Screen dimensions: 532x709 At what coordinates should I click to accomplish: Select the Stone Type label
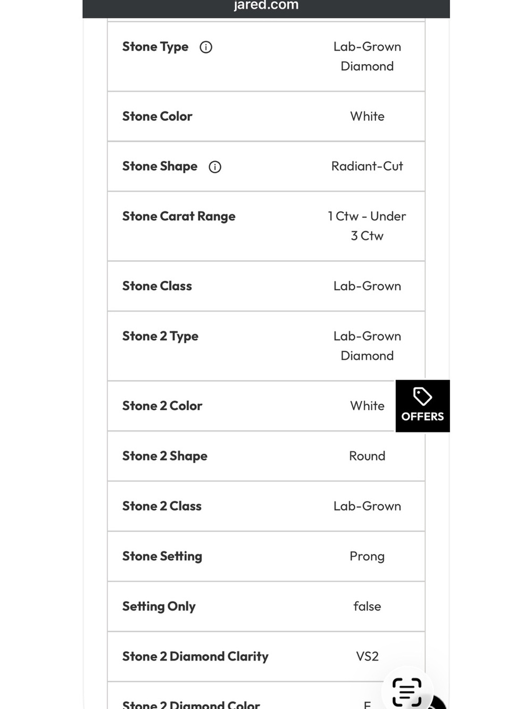(155, 47)
